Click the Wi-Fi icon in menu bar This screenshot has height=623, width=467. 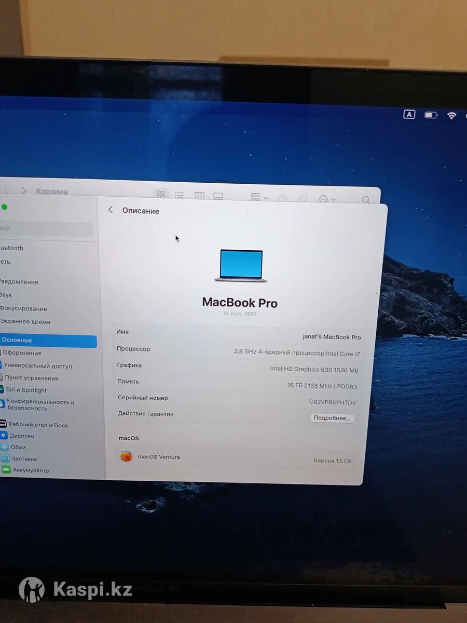coord(451,115)
